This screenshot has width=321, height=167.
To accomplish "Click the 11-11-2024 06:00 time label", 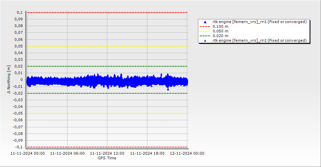I will [x=67, y=154].
